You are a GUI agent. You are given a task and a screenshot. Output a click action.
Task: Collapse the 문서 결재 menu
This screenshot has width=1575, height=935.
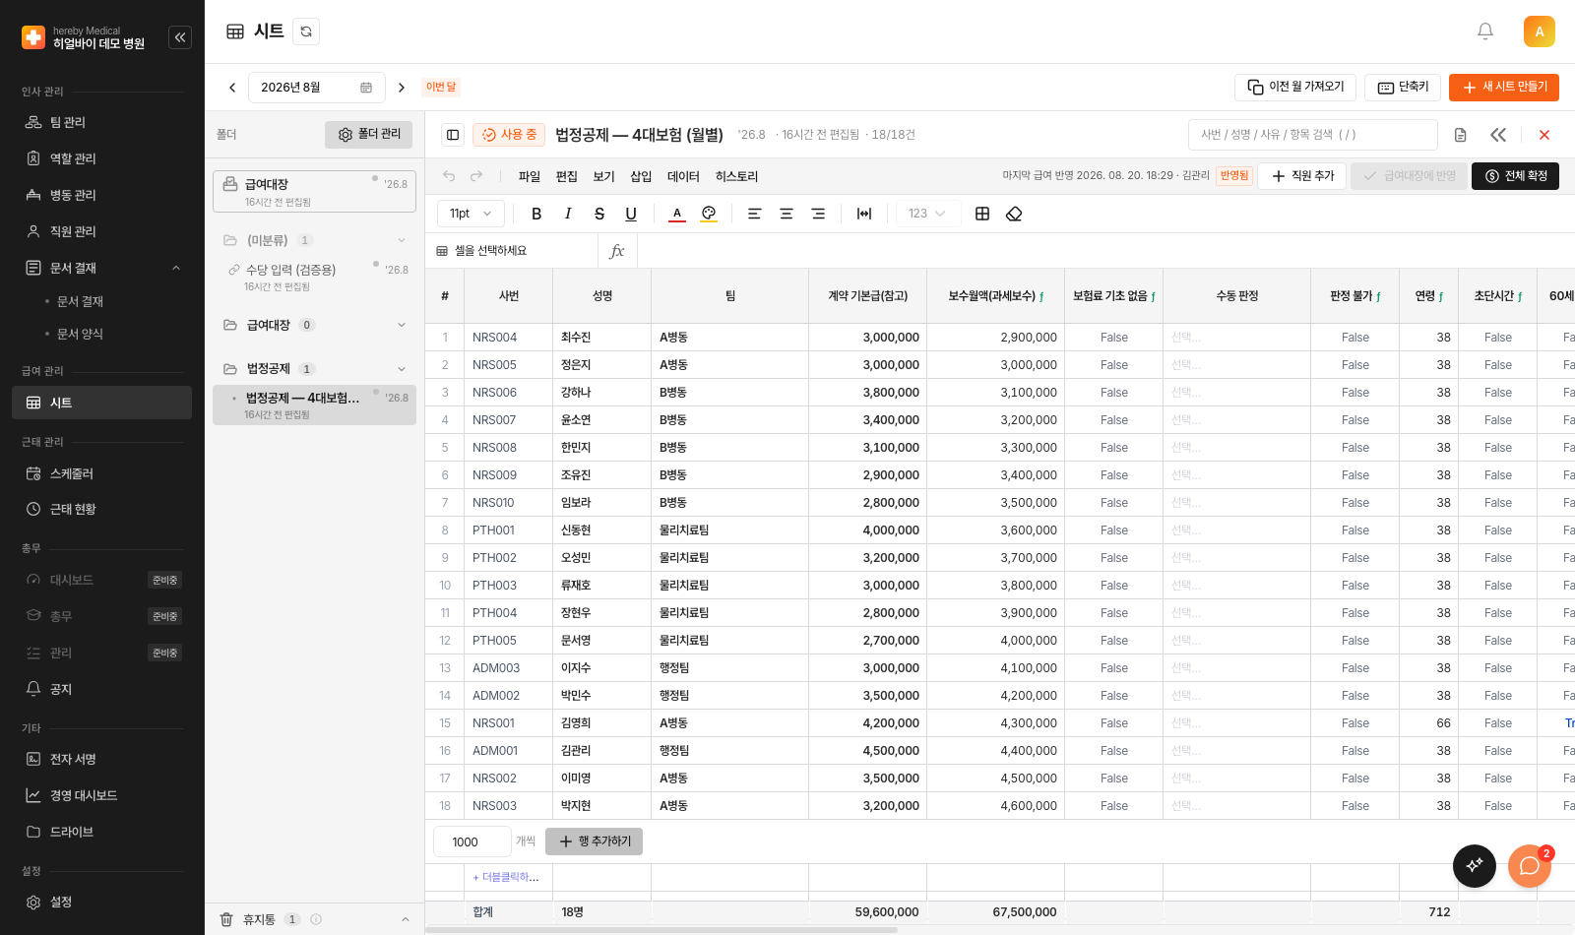point(176,268)
